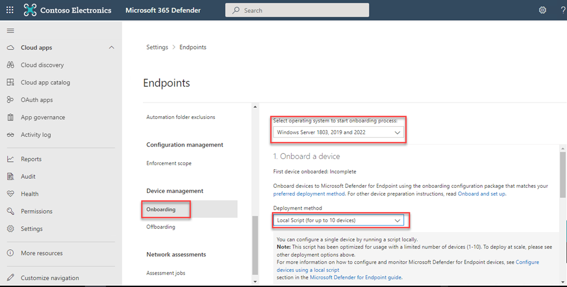The height and width of the screenshot is (287, 567).
Task: Click the Contoso Electronics logo icon
Action: tap(30, 10)
